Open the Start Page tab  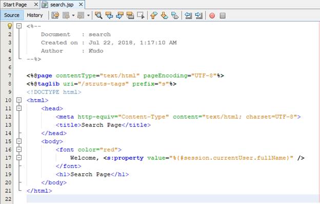click(x=15, y=5)
